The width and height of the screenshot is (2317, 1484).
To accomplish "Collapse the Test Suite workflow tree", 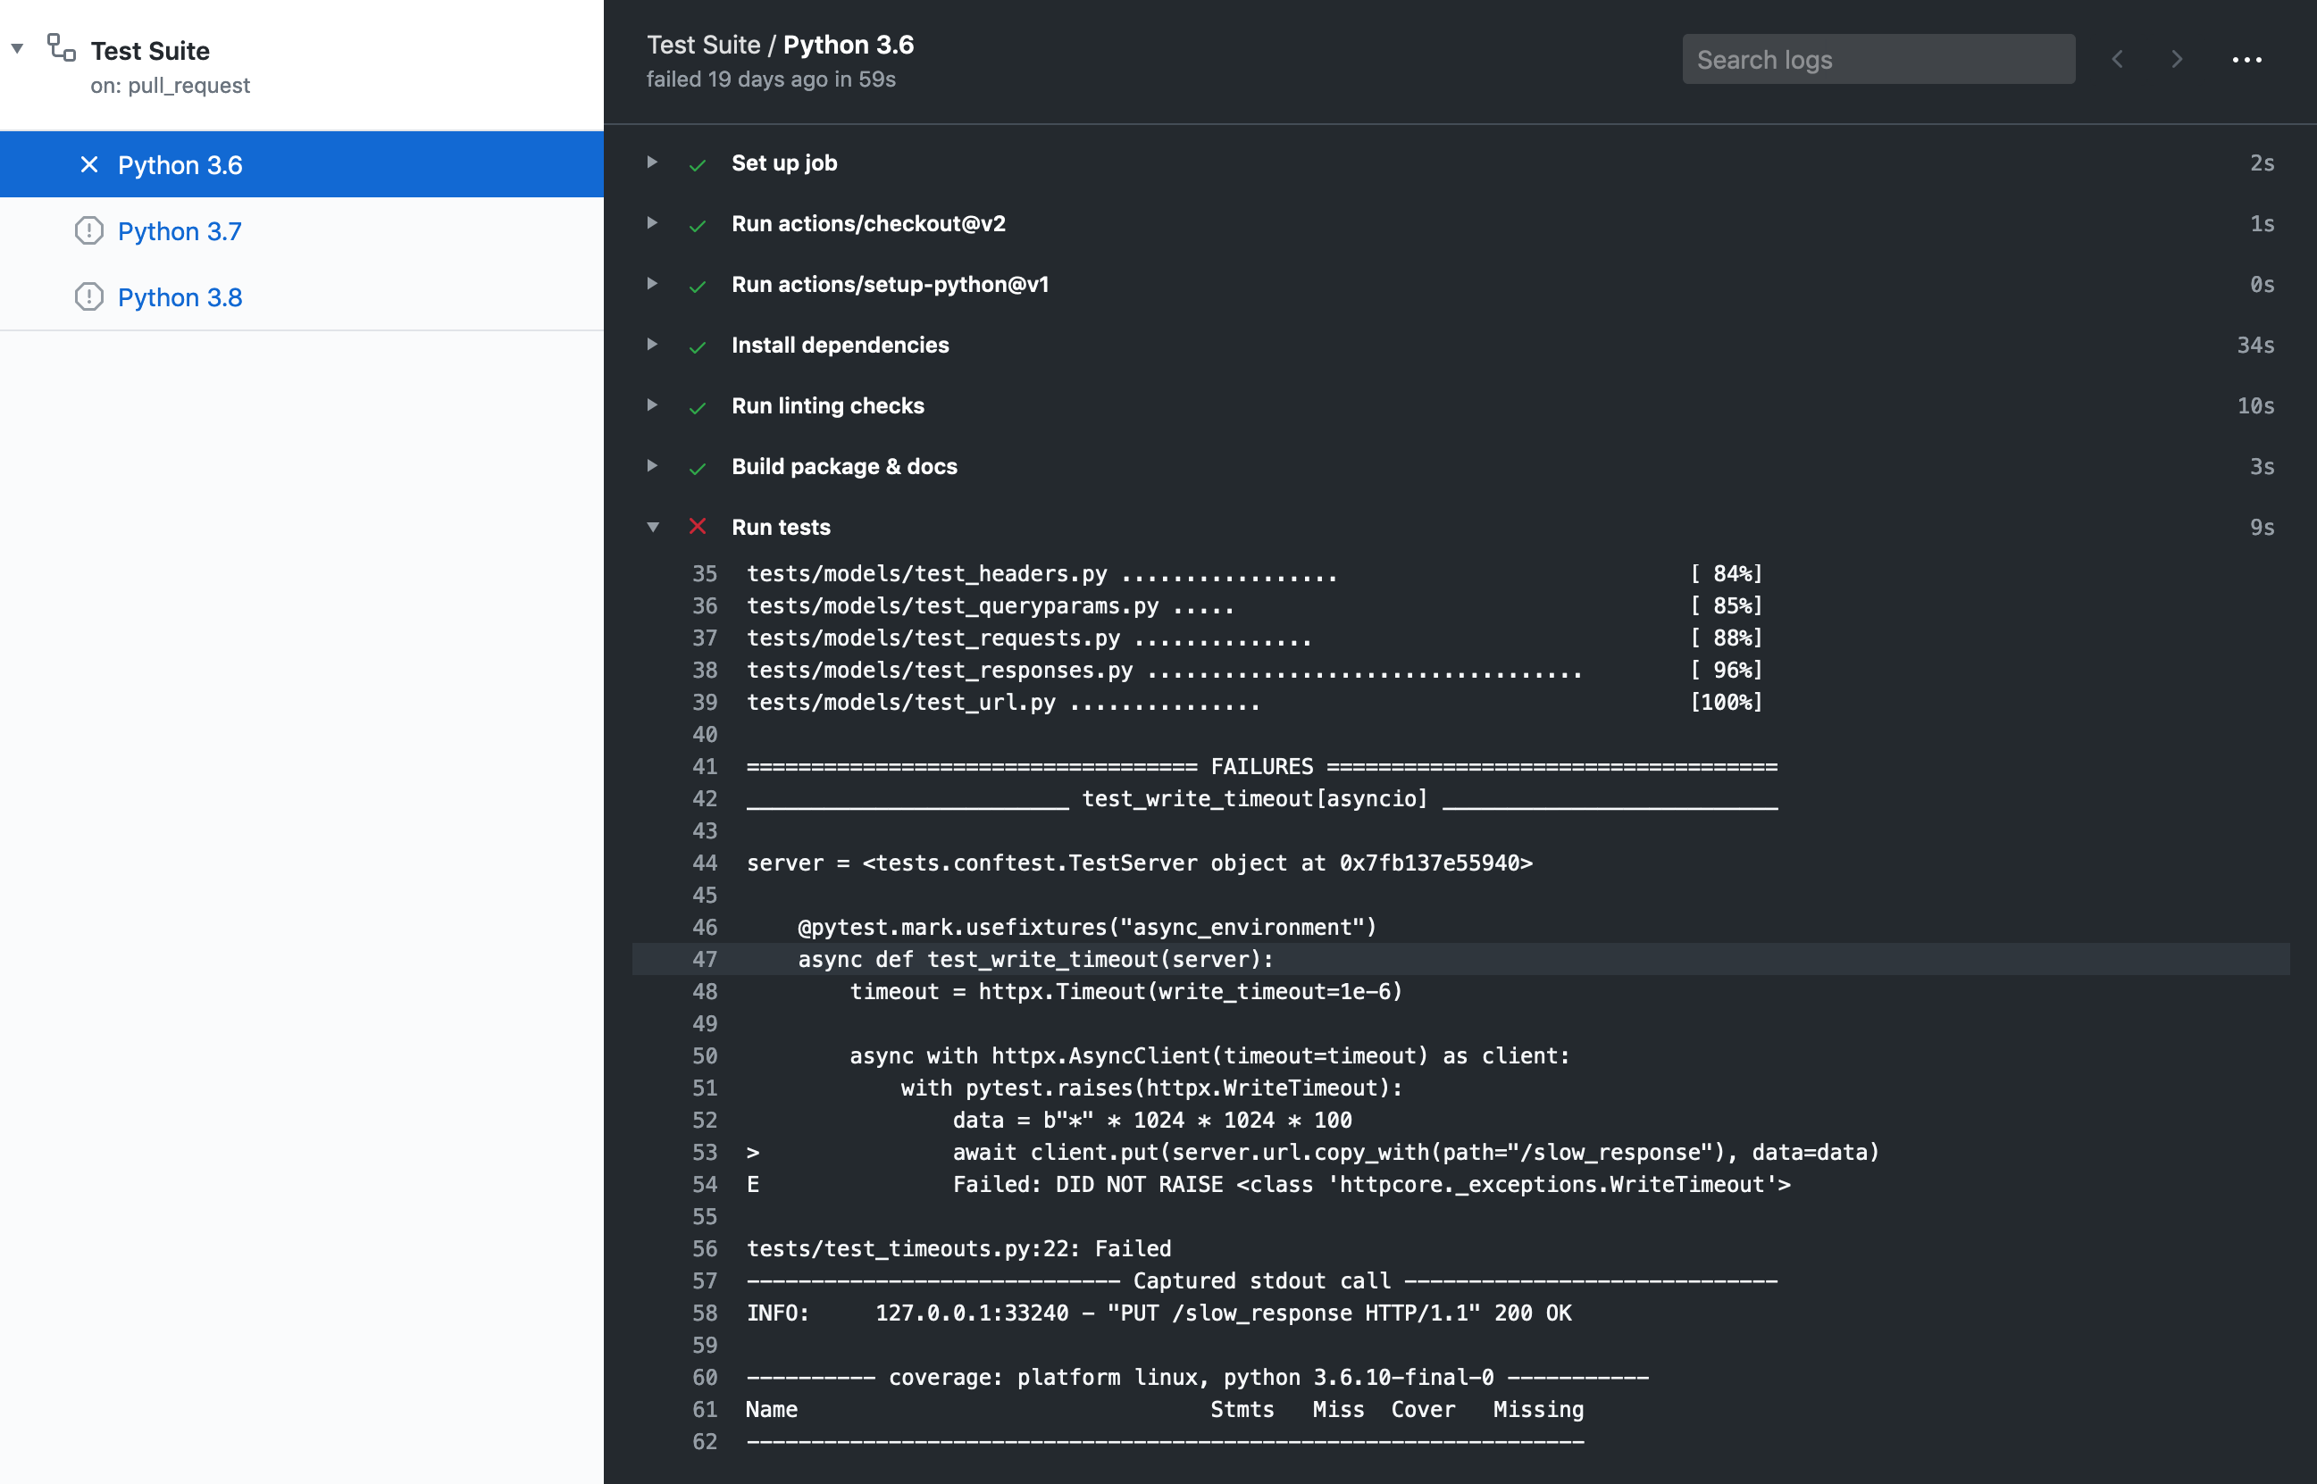I will (x=17, y=48).
